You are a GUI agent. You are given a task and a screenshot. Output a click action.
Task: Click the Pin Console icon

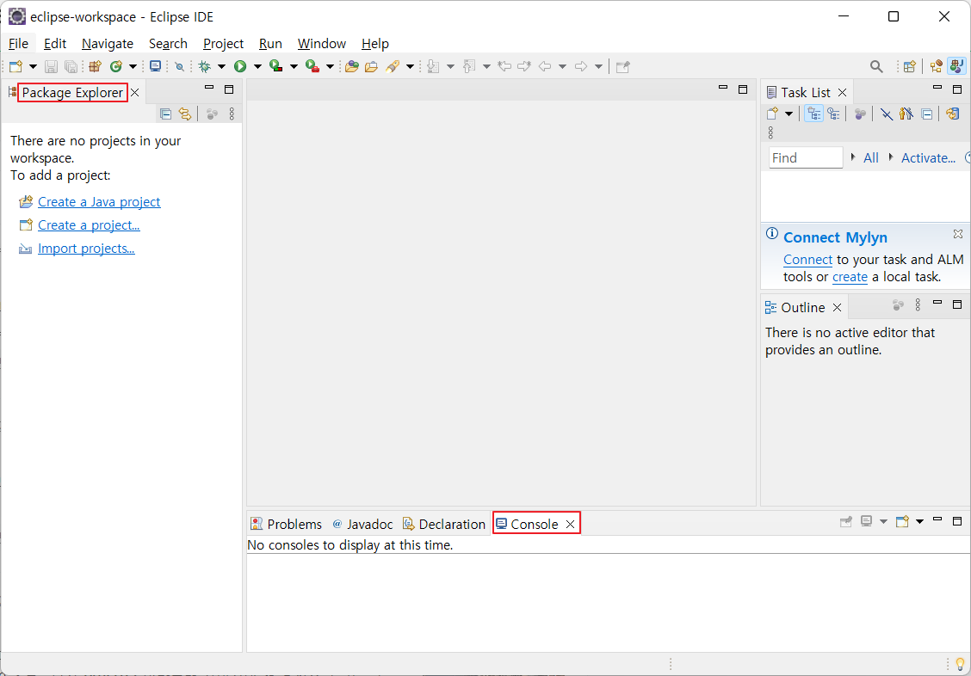click(x=846, y=521)
